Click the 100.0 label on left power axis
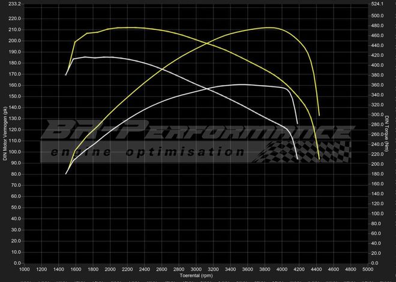The width and height of the screenshot is (396, 282). [x=13, y=152]
